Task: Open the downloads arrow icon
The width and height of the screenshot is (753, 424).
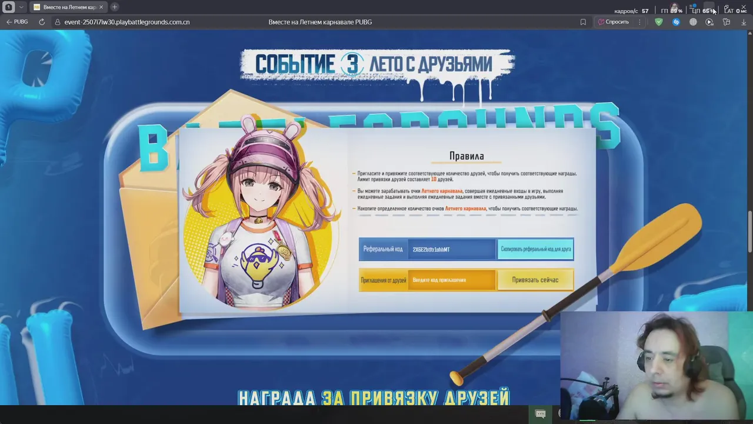Action: coord(744,22)
